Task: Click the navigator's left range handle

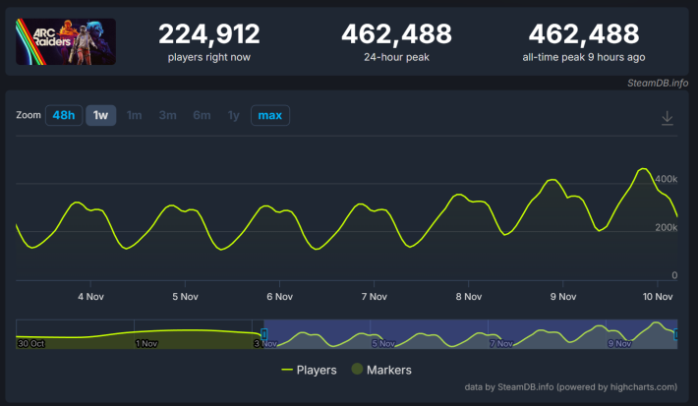Action: tap(263, 334)
